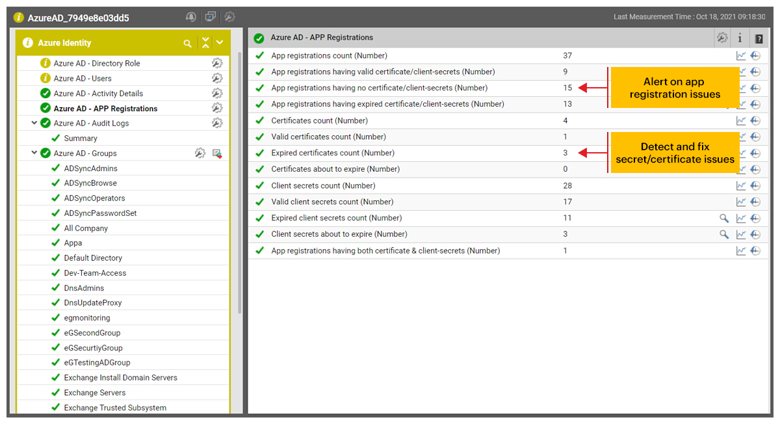
Task: Open history icon for Valid client secrets count
Action: point(755,202)
